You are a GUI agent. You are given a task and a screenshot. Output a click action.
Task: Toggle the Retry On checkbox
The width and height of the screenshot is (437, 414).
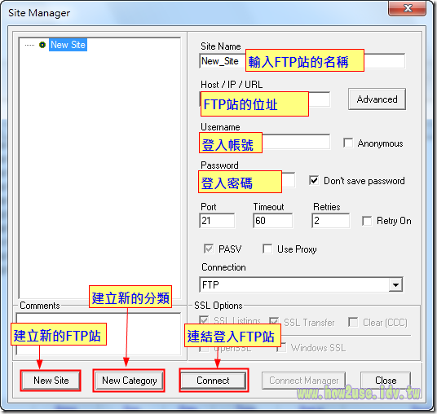click(367, 221)
